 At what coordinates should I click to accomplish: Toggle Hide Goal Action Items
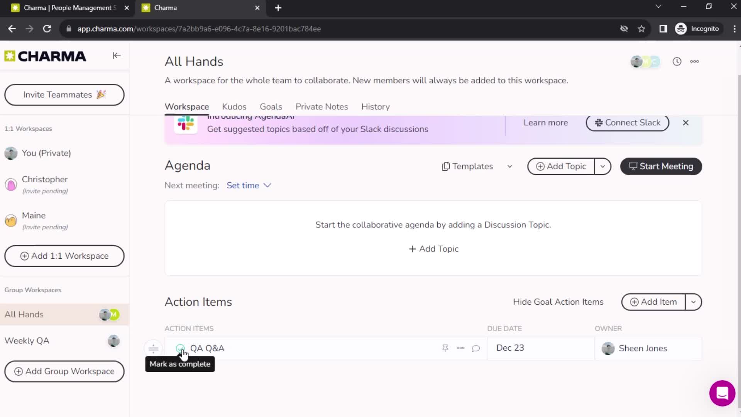(558, 302)
